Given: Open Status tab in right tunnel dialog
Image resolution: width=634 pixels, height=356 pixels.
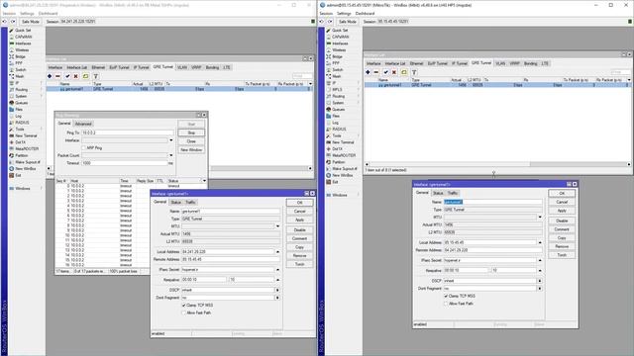Looking at the screenshot, I should [438, 194].
